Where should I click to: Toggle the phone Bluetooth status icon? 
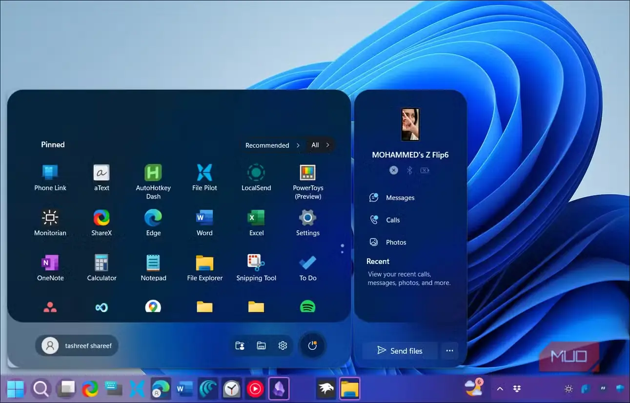(x=410, y=170)
